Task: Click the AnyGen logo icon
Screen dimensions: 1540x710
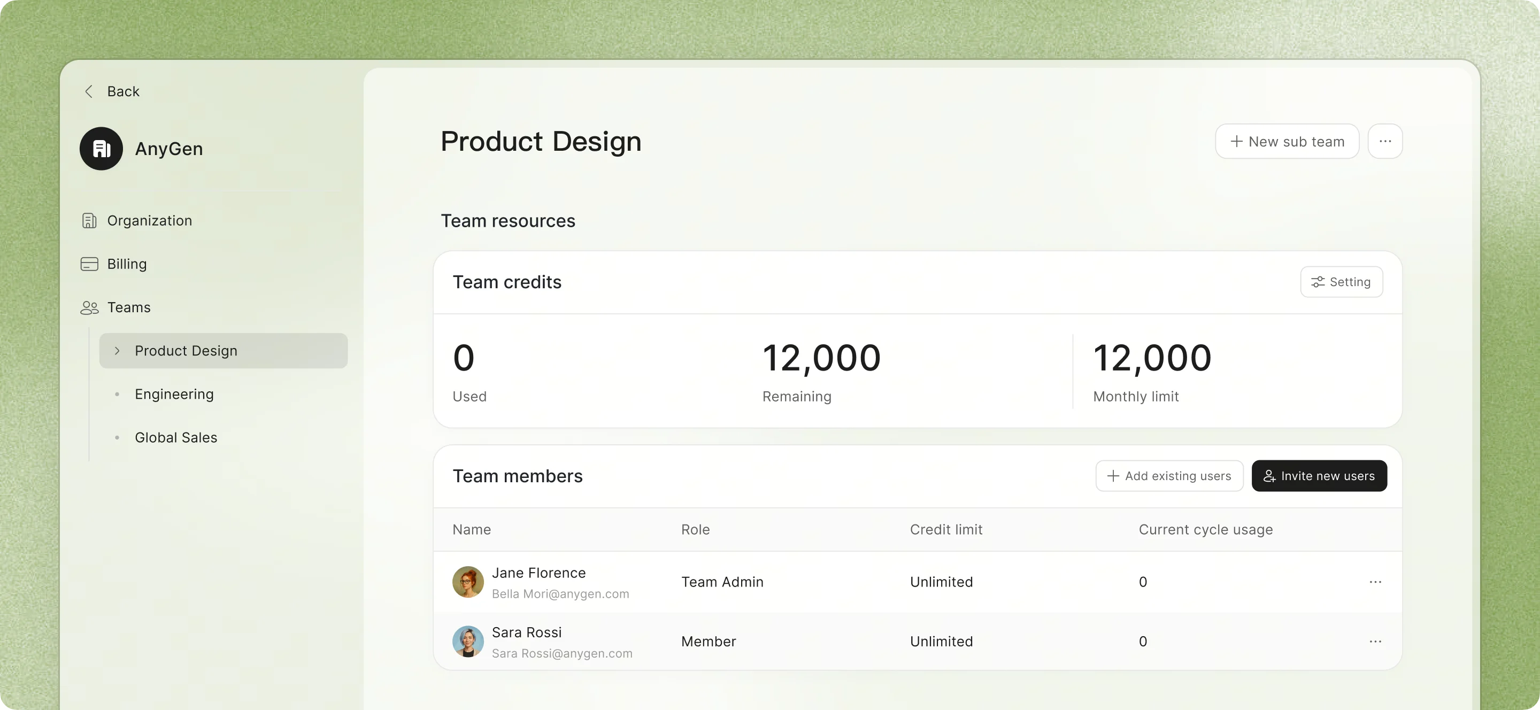Action: pyautogui.click(x=101, y=149)
